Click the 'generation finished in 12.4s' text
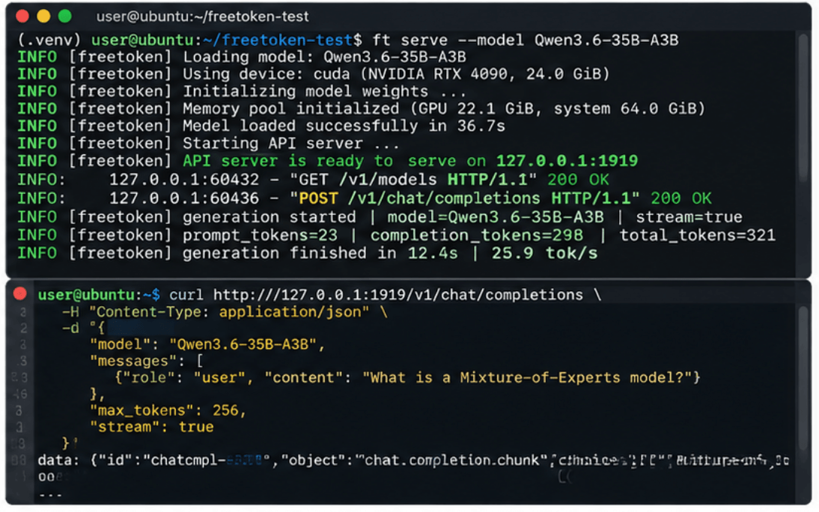The height and width of the screenshot is (512, 819). 320,254
